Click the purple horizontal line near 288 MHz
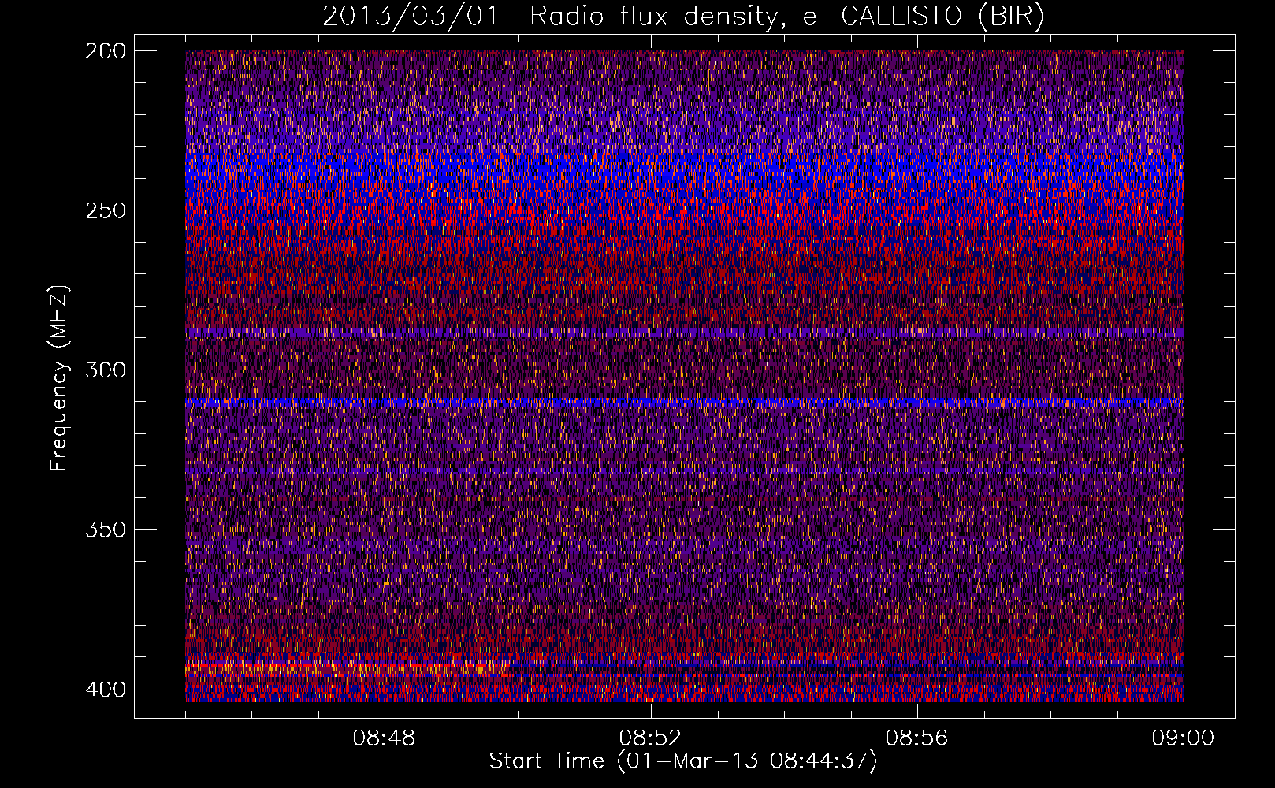The image size is (1275, 788). (684, 333)
